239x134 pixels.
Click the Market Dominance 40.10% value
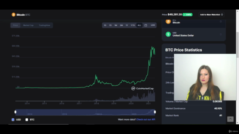tap(218, 108)
